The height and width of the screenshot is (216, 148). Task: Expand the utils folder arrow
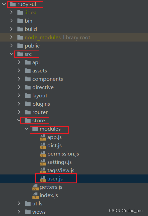(19, 203)
